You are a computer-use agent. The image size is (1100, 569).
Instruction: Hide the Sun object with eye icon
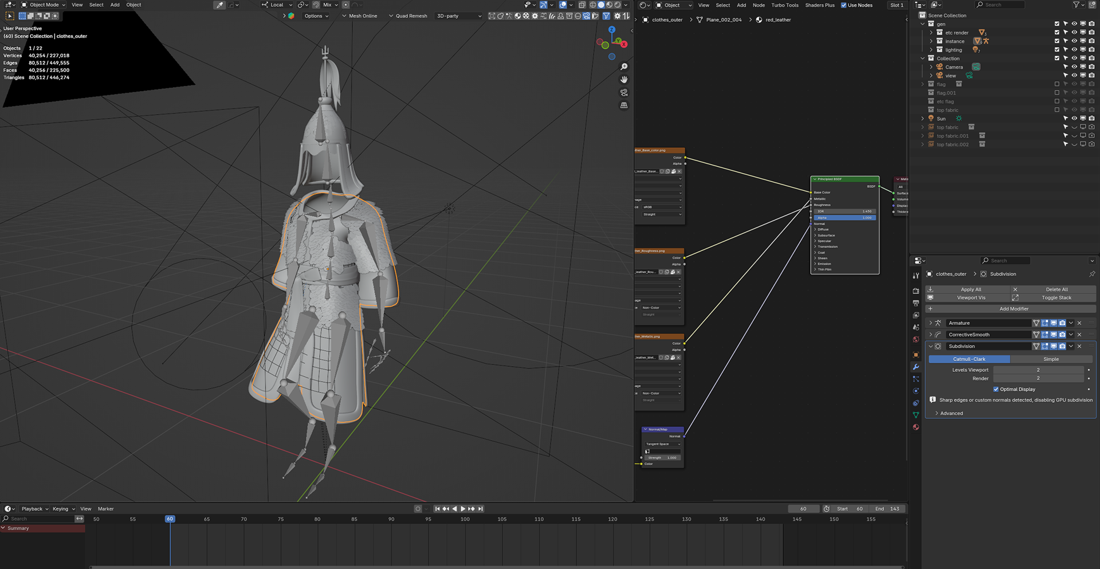tap(1074, 118)
